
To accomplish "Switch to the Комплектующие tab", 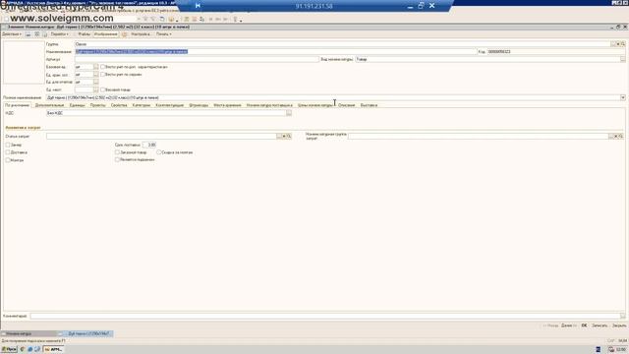I will 170,105.
